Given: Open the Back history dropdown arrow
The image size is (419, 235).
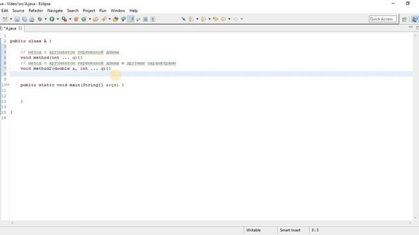Looking at the screenshot, I should click(x=229, y=19).
